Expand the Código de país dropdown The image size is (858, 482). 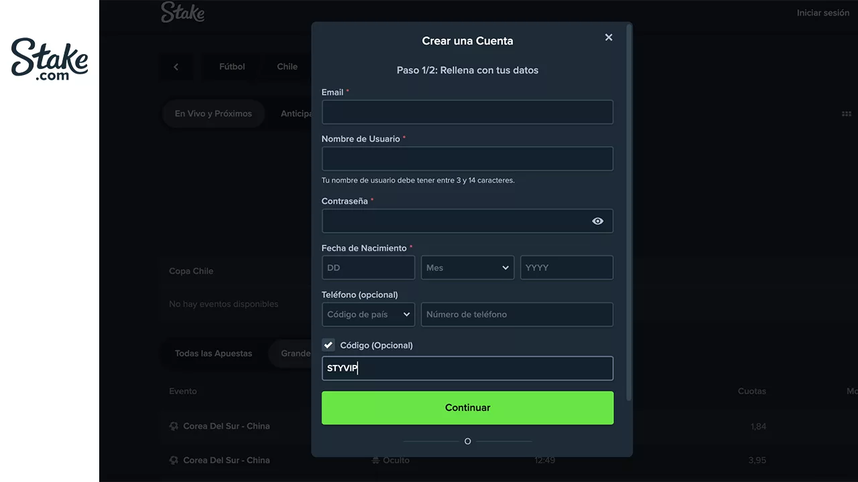point(368,314)
